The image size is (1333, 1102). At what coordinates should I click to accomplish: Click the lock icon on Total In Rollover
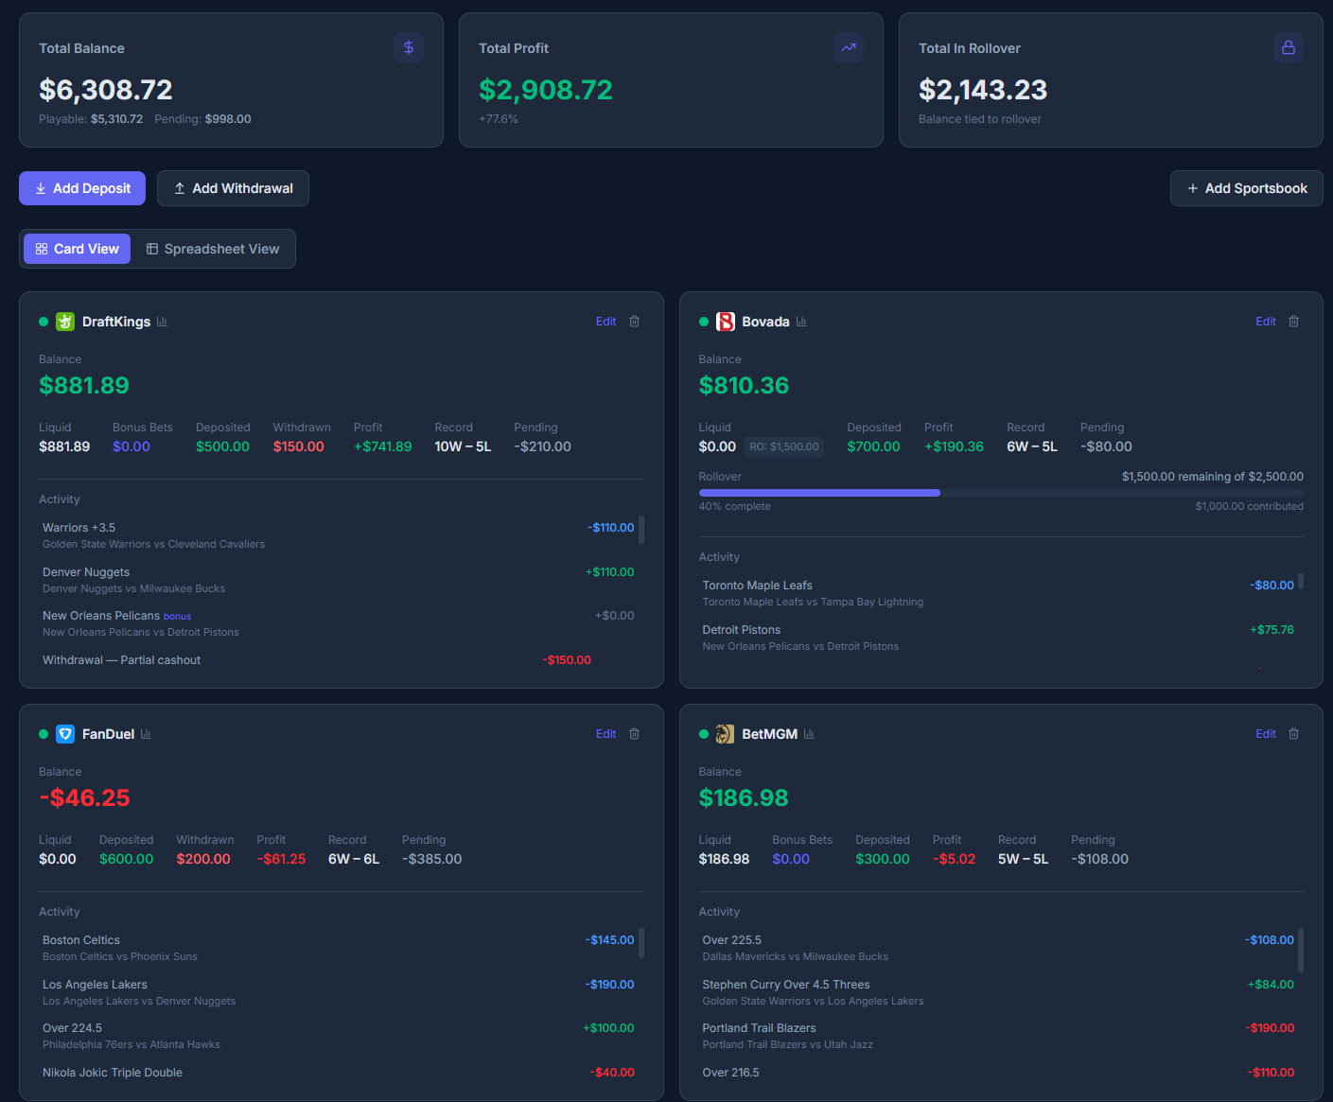tap(1288, 47)
